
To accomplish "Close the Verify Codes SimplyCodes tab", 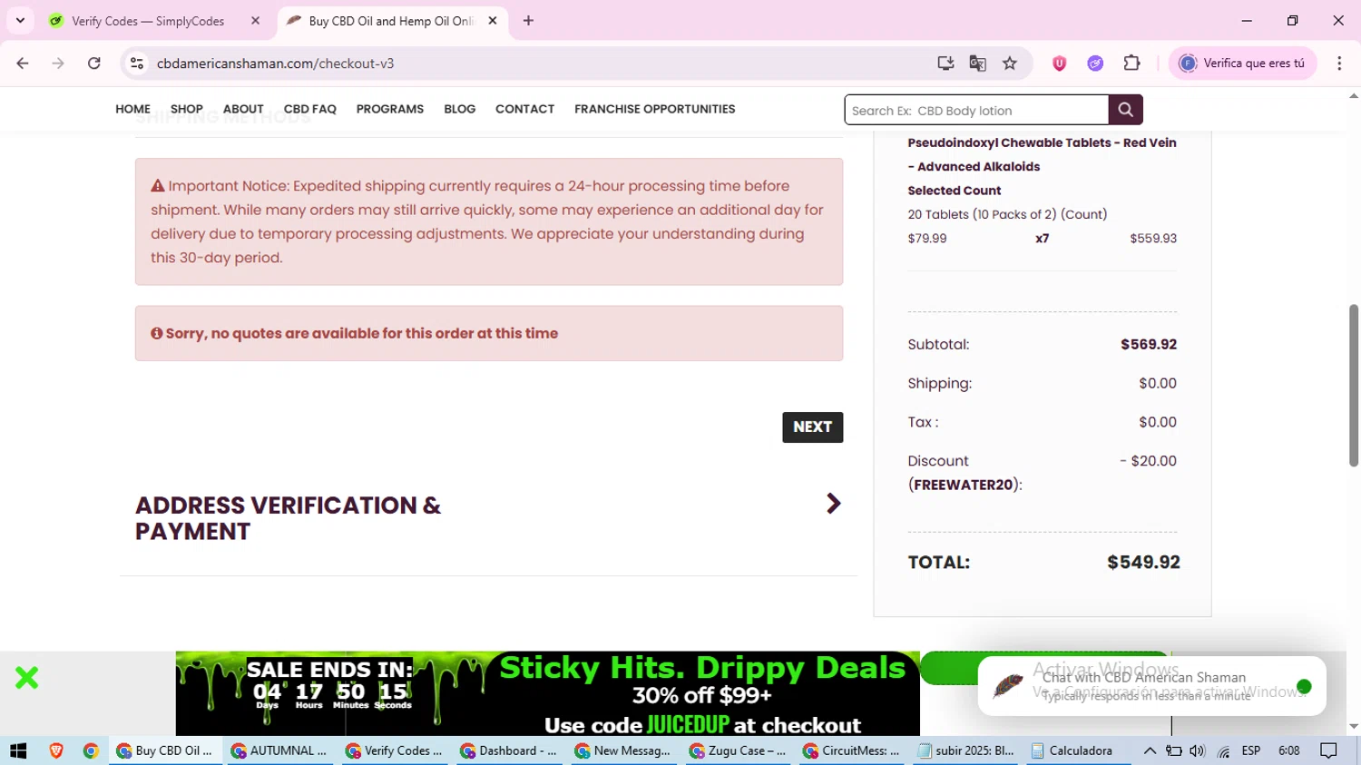I will tap(255, 20).
